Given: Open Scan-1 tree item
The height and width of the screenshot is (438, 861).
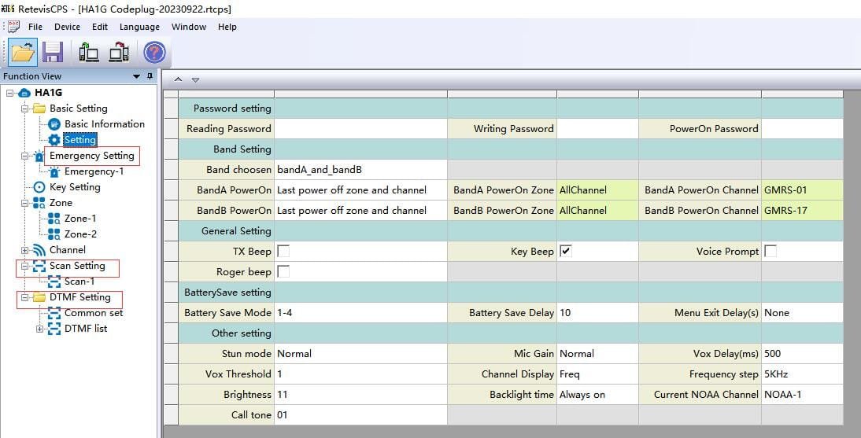Looking at the screenshot, I should coord(79,282).
